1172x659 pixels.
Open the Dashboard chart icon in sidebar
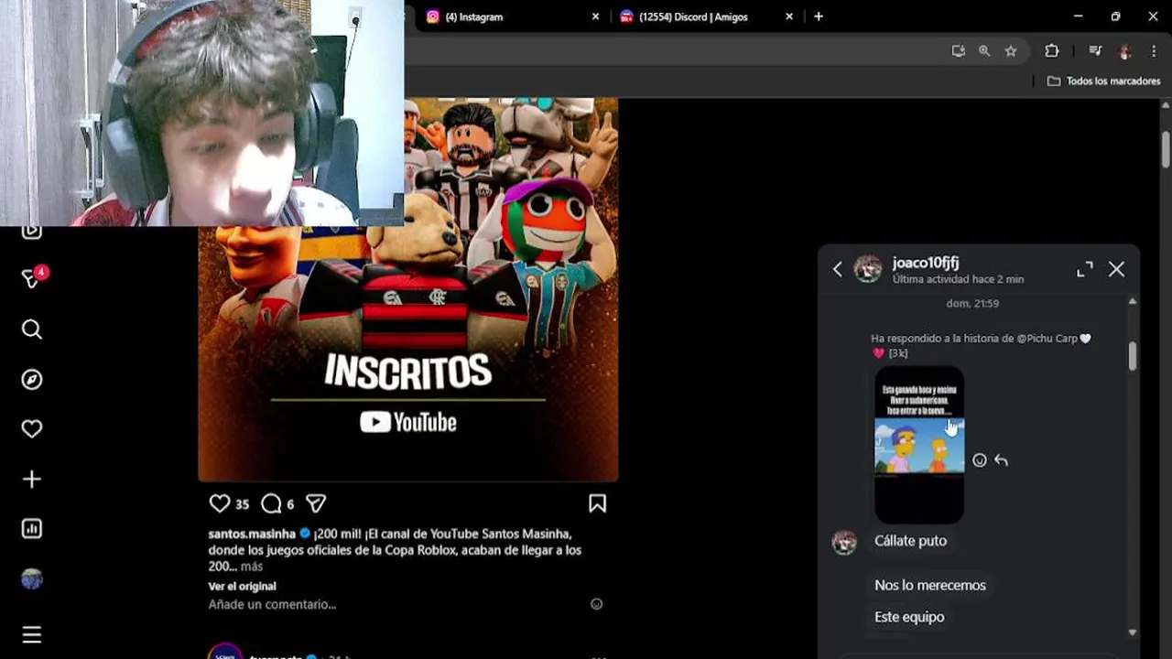tap(32, 528)
